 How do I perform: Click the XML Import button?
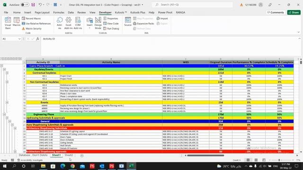coord(162,18)
